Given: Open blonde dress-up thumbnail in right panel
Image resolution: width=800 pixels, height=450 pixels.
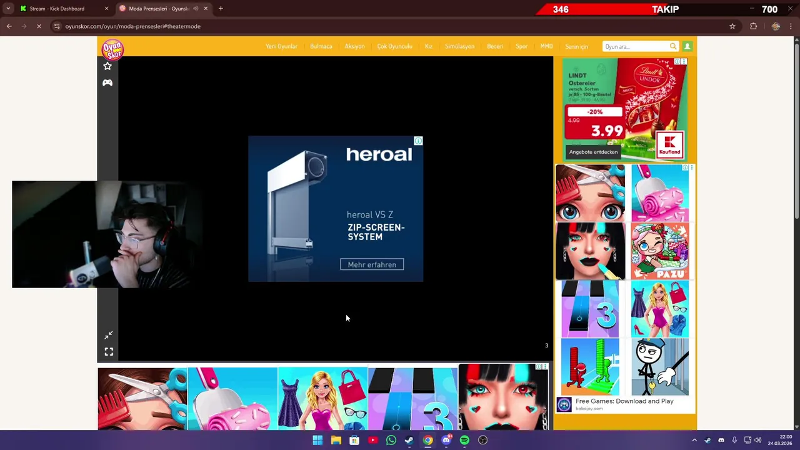Looking at the screenshot, I should (x=660, y=309).
